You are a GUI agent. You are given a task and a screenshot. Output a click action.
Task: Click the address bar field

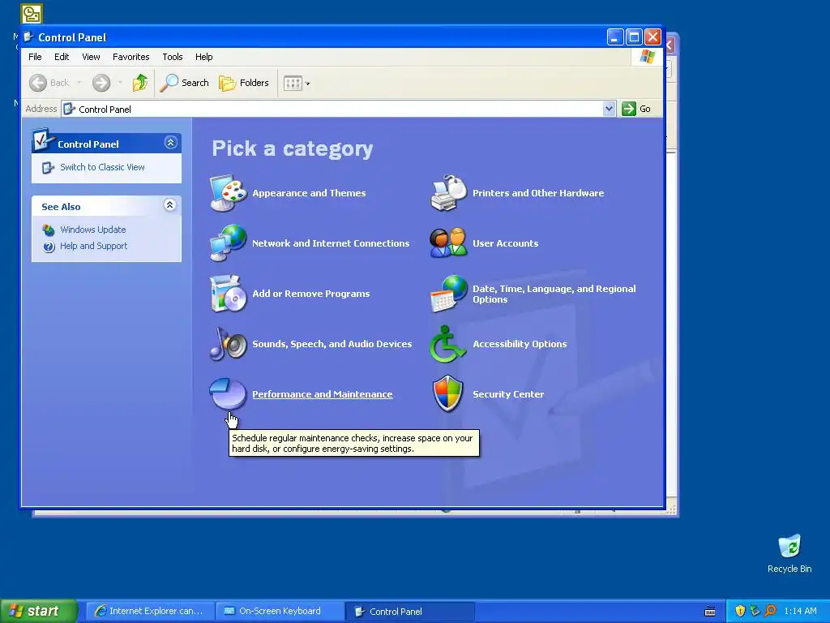338,110
